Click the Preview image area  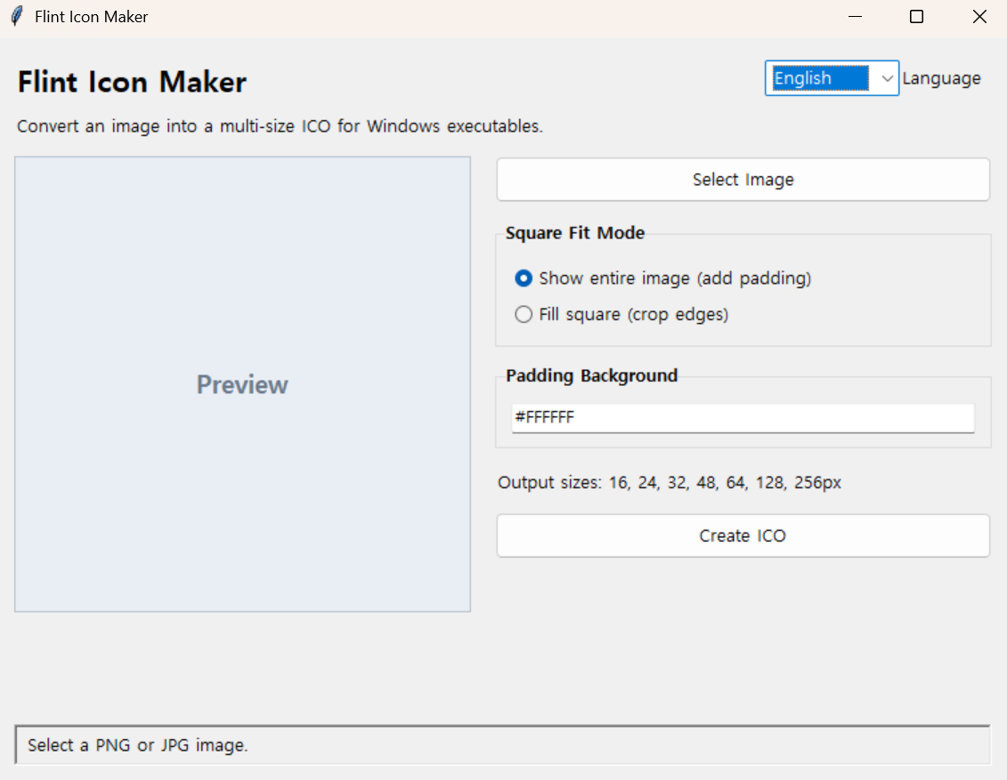click(x=243, y=384)
